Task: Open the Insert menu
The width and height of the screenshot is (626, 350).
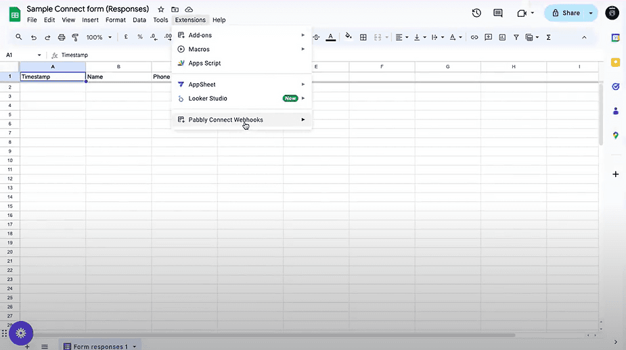Action: pyautogui.click(x=90, y=20)
